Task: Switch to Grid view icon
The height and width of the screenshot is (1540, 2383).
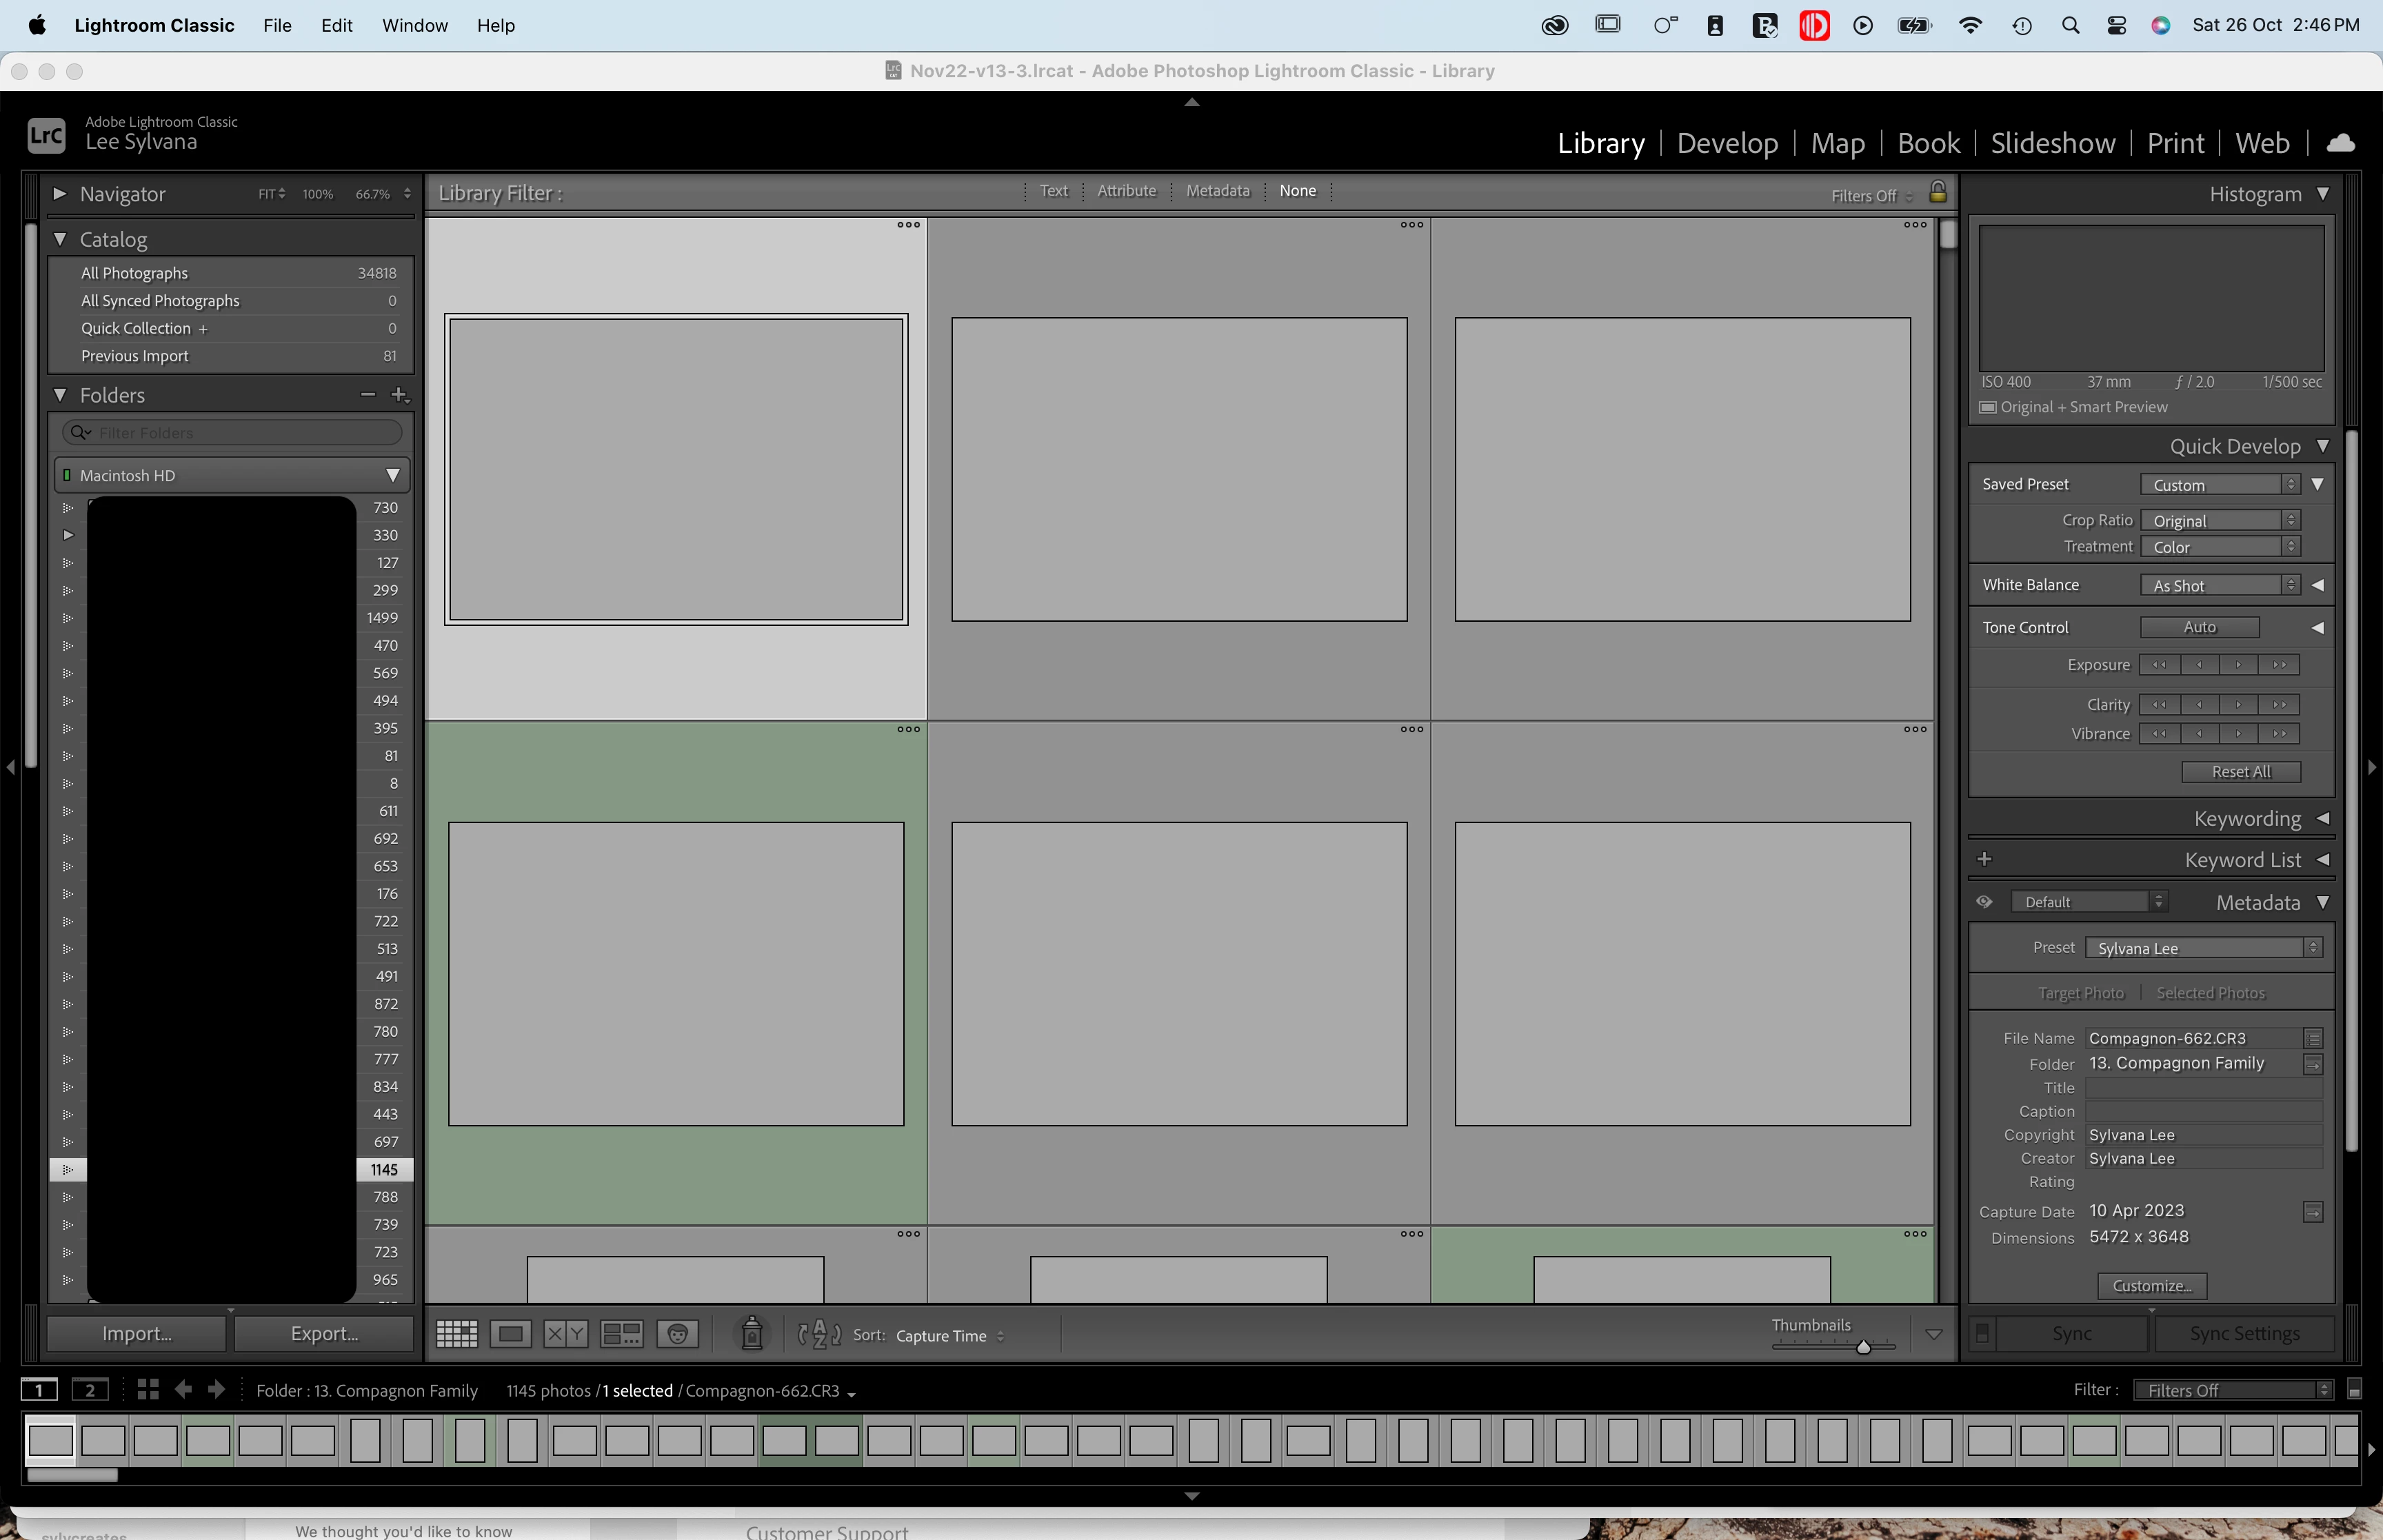Action: (x=457, y=1334)
